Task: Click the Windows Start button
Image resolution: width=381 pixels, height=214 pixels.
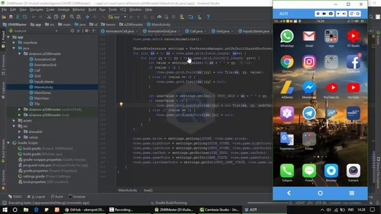Action: [5, 210]
